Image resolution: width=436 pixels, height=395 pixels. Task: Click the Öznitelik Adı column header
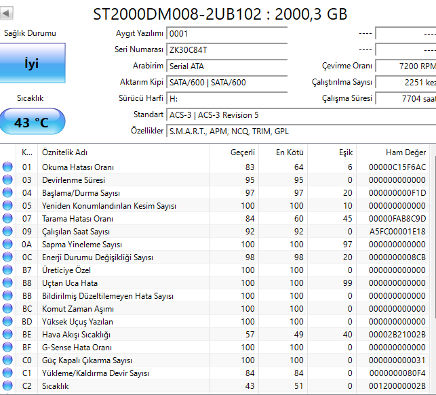coord(123,152)
